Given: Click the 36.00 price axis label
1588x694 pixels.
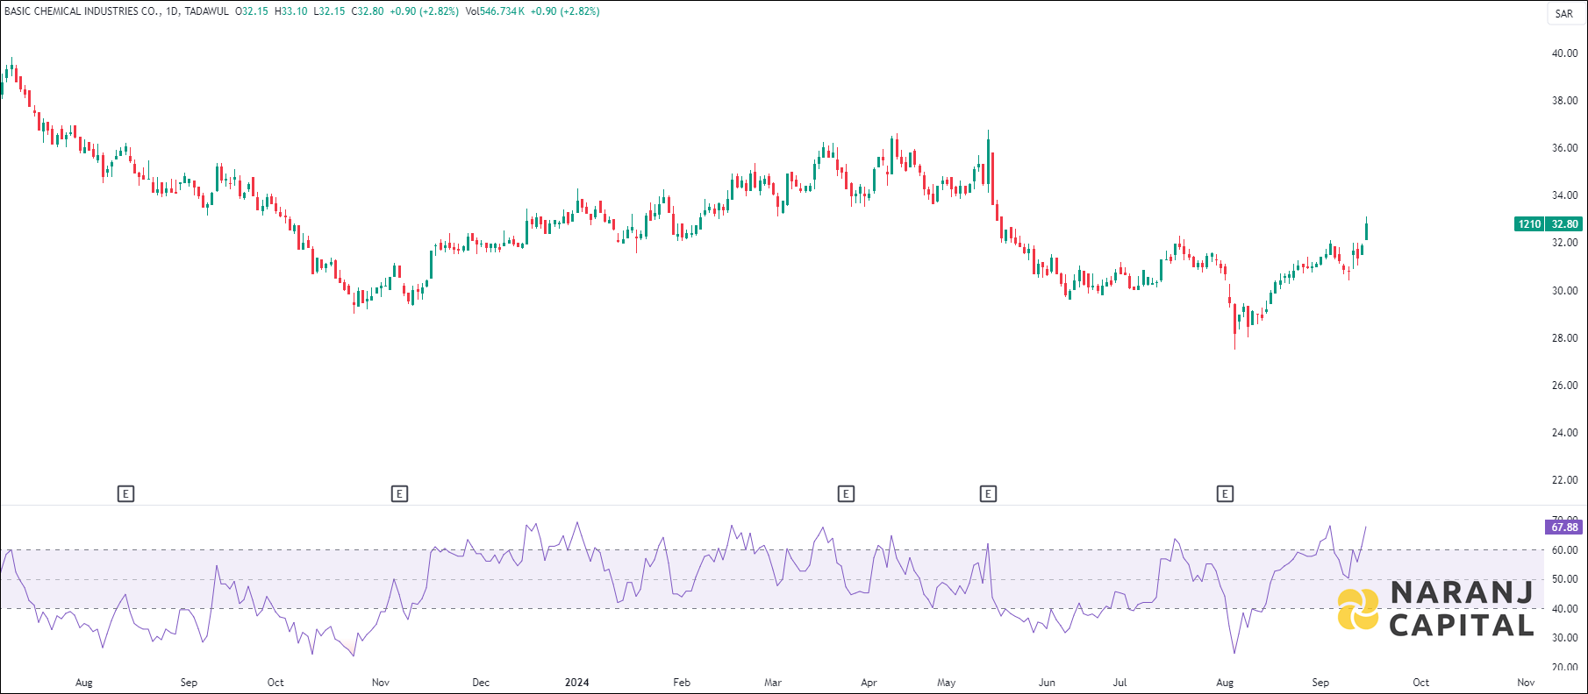Looking at the screenshot, I should (1564, 148).
